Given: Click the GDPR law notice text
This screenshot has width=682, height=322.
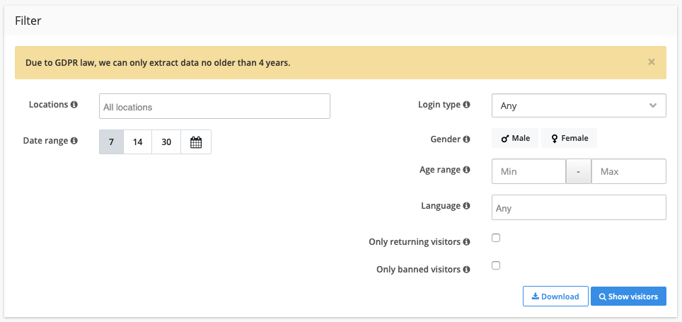Looking at the screenshot, I should (158, 63).
